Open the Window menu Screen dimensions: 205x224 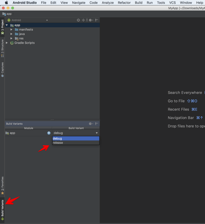click(186, 3)
